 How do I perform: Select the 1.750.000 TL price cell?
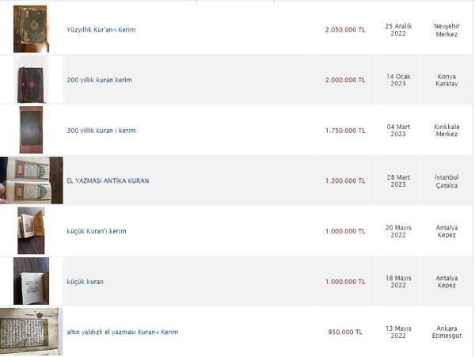345,131
